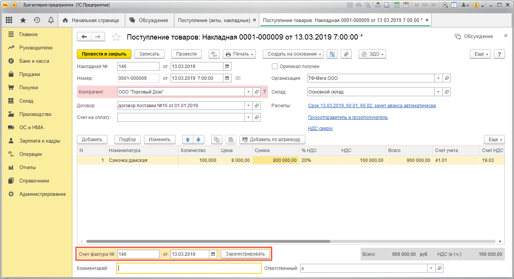Open the History clock icon
Image resolution: width=514 pixels, height=279 pixels.
pyautogui.click(x=37, y=20)
